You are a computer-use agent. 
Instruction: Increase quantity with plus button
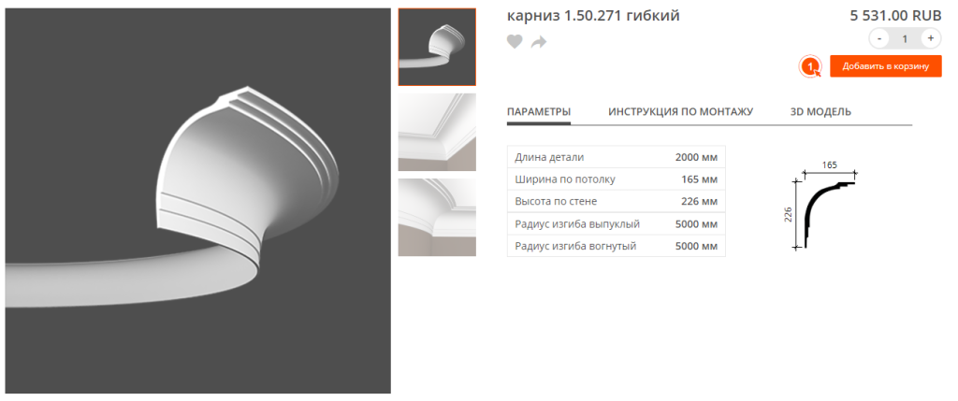[931, 38]
